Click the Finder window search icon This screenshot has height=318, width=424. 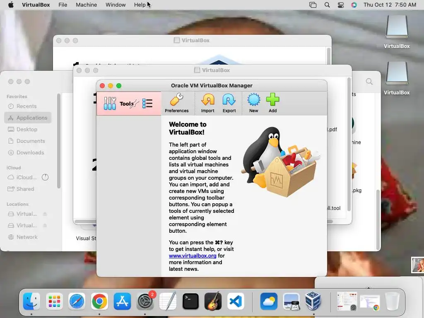369,82
